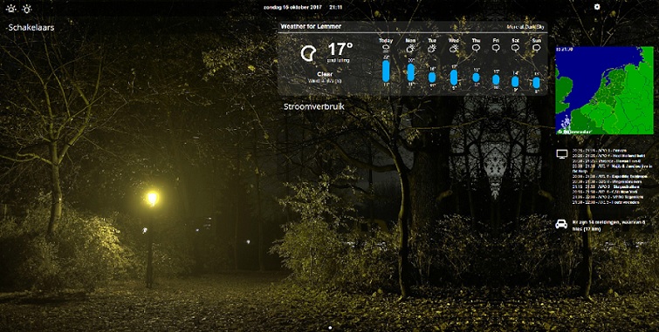Image resolution: width=659 pixels, height=332 pixels.
Task: Click the current weather moon icon
Action: 308,54
